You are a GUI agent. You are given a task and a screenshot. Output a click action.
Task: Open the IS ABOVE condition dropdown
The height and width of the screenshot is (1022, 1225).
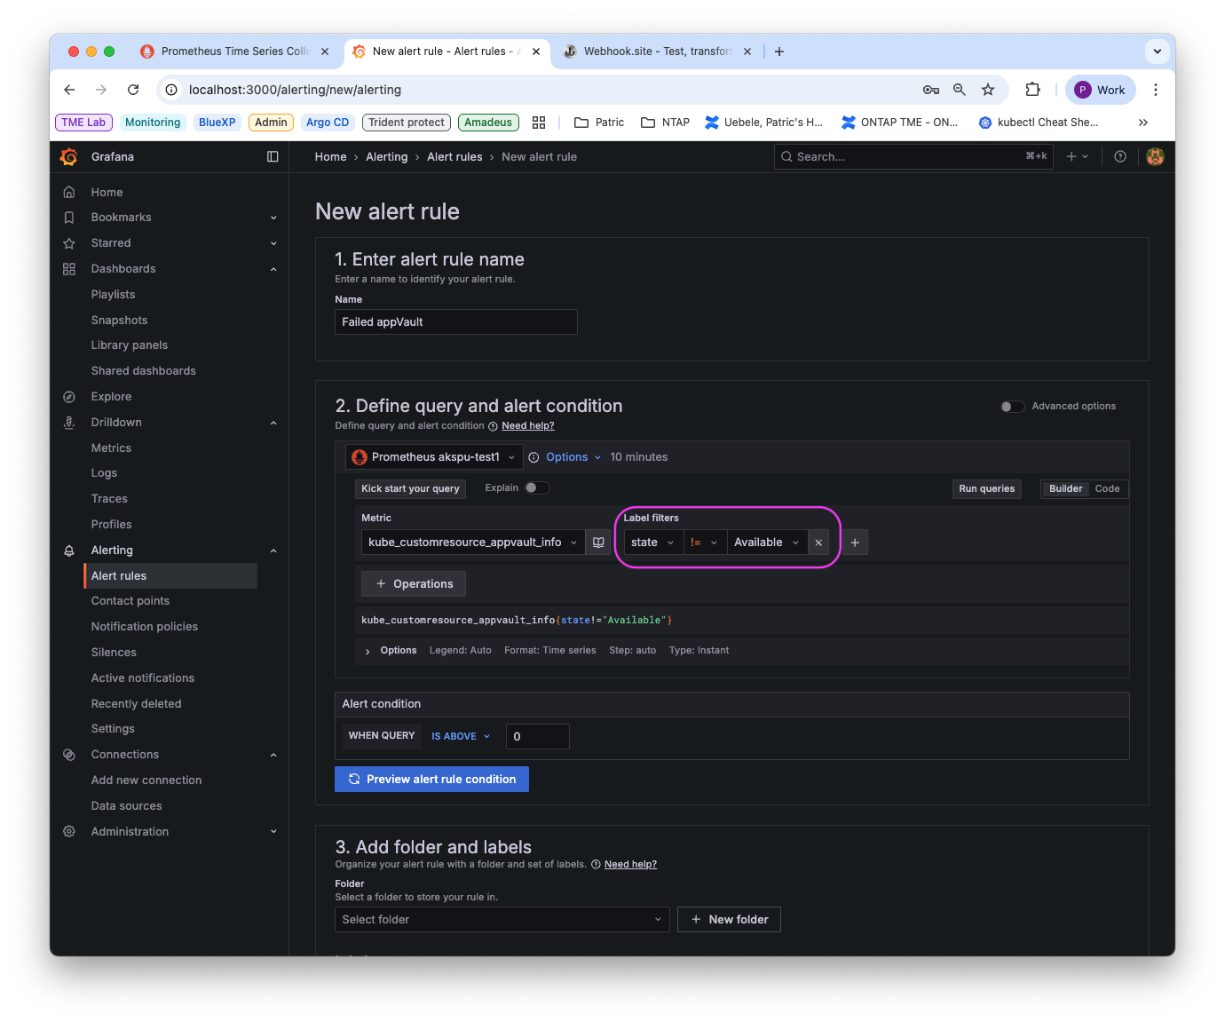tap(461, 736)
